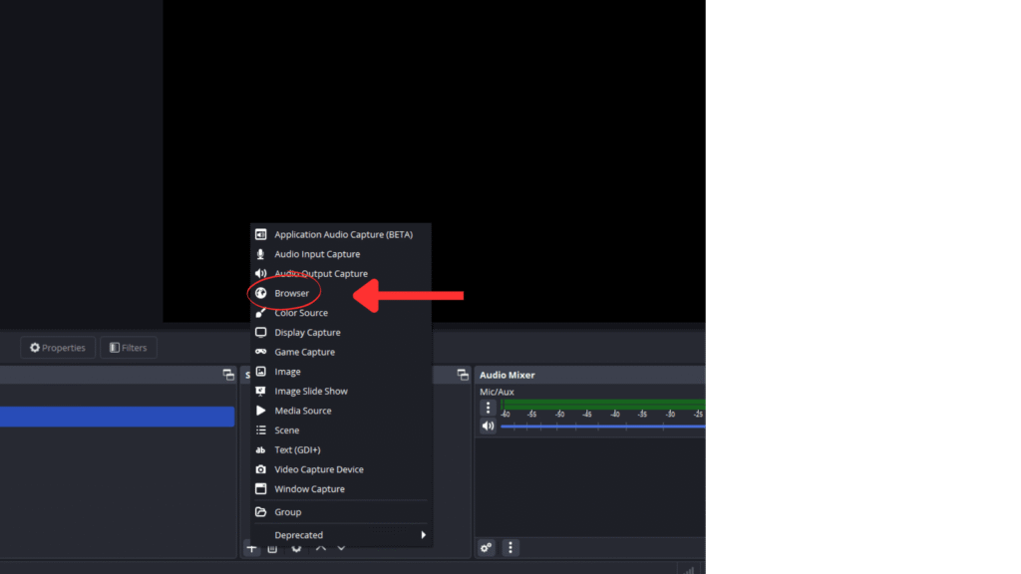The width and height of the screenshot is (1021, 574).
Task: Click the Media Source play icon
Action: click(260, 411)
